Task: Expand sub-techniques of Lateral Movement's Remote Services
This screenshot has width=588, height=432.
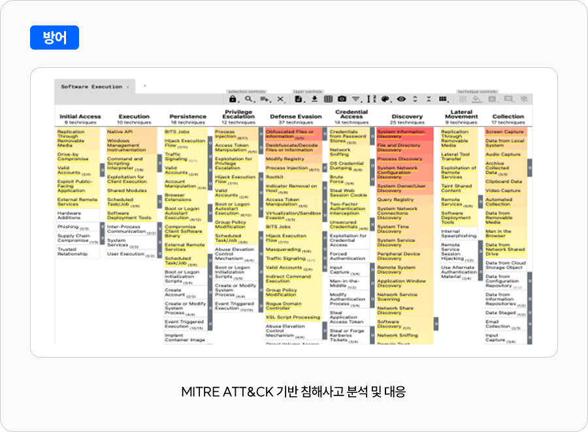Action: [x=480, y=202]
